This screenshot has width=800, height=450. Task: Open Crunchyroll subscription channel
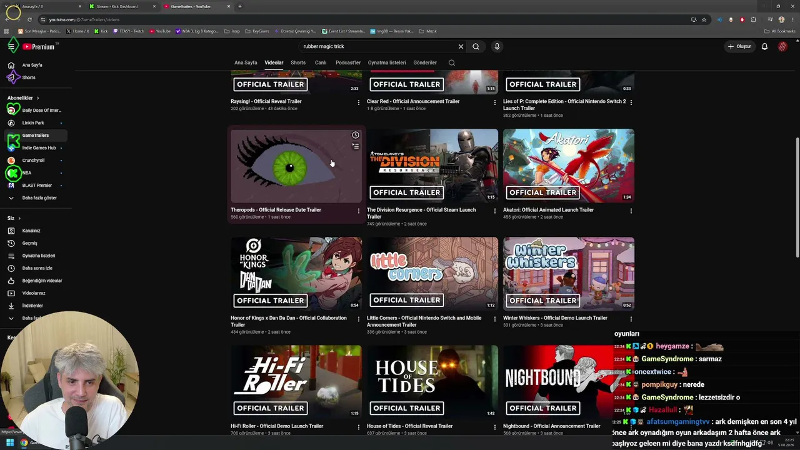tap(34, 161)
